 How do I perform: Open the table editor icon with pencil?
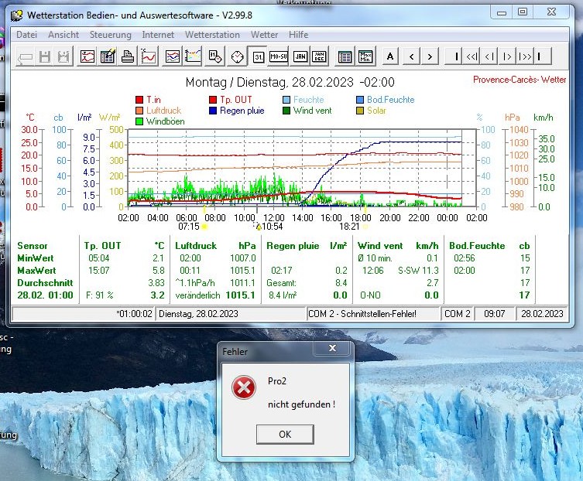108,56
